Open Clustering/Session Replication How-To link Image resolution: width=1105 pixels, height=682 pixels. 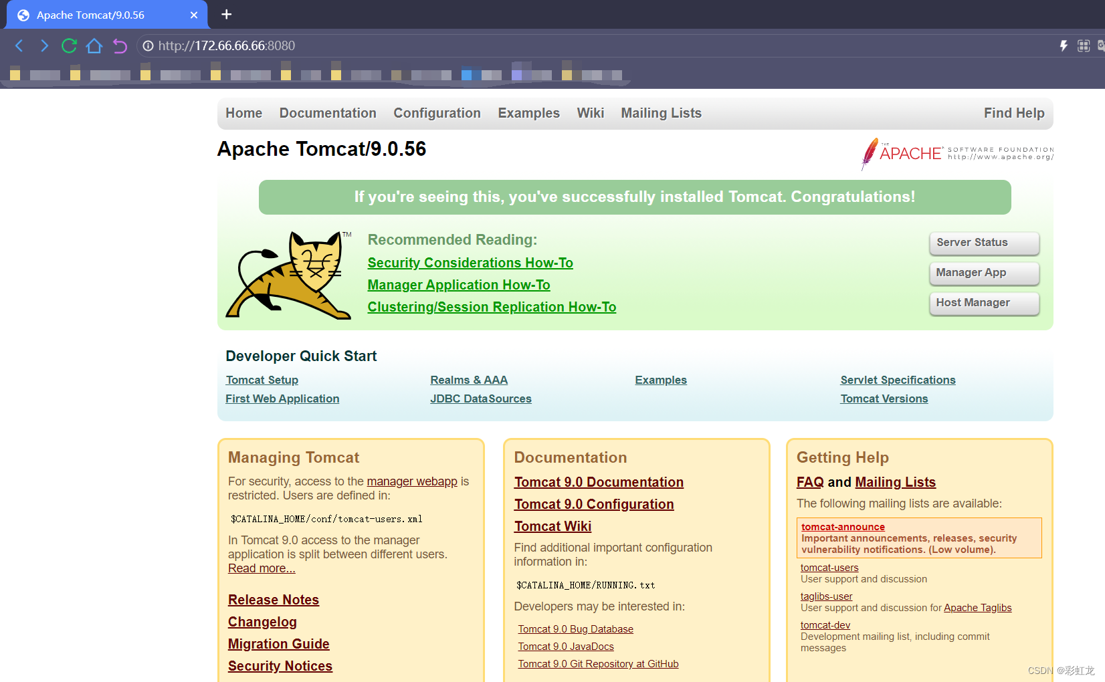point(492,307)
